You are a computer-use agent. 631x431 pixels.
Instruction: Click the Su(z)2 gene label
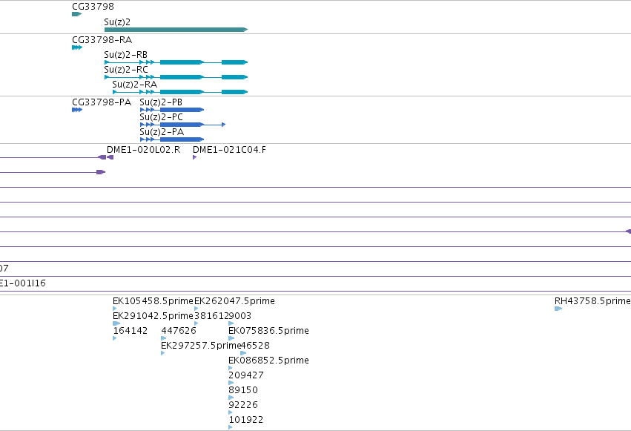pyautogui.click(x=117, y=22)
